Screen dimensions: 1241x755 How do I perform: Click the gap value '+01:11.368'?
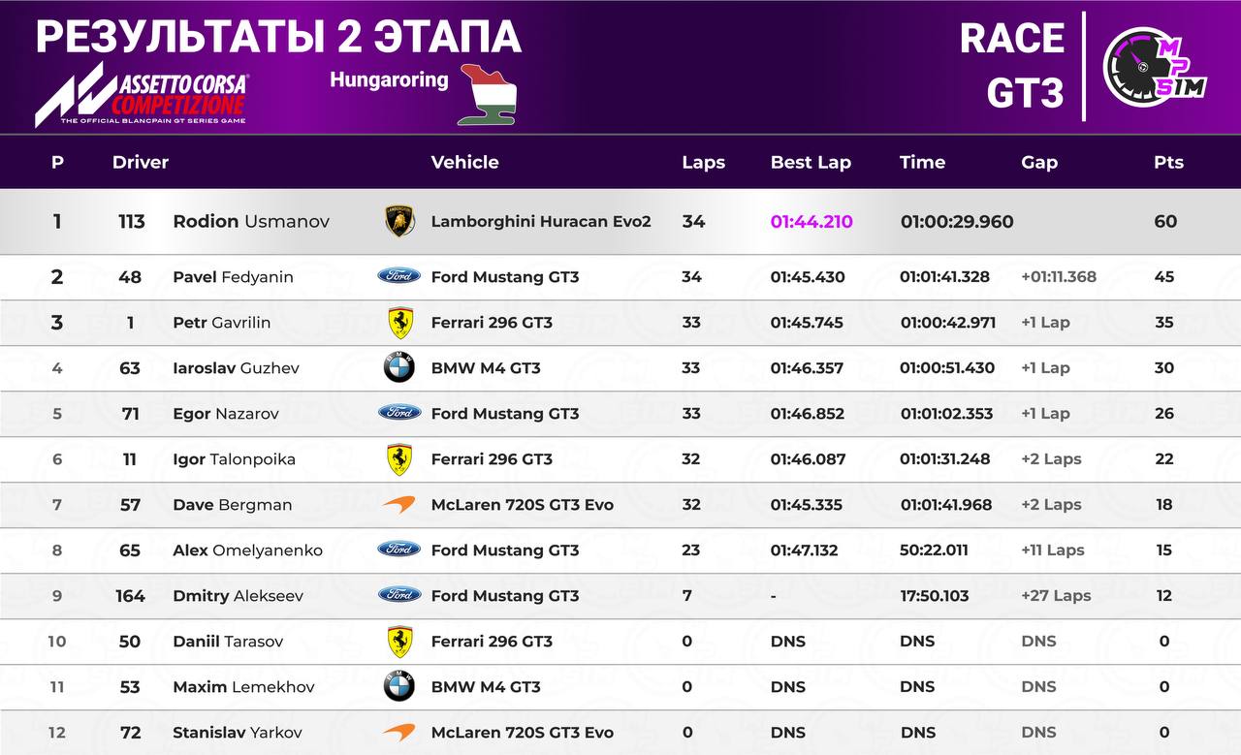(x=1059, y=277)
